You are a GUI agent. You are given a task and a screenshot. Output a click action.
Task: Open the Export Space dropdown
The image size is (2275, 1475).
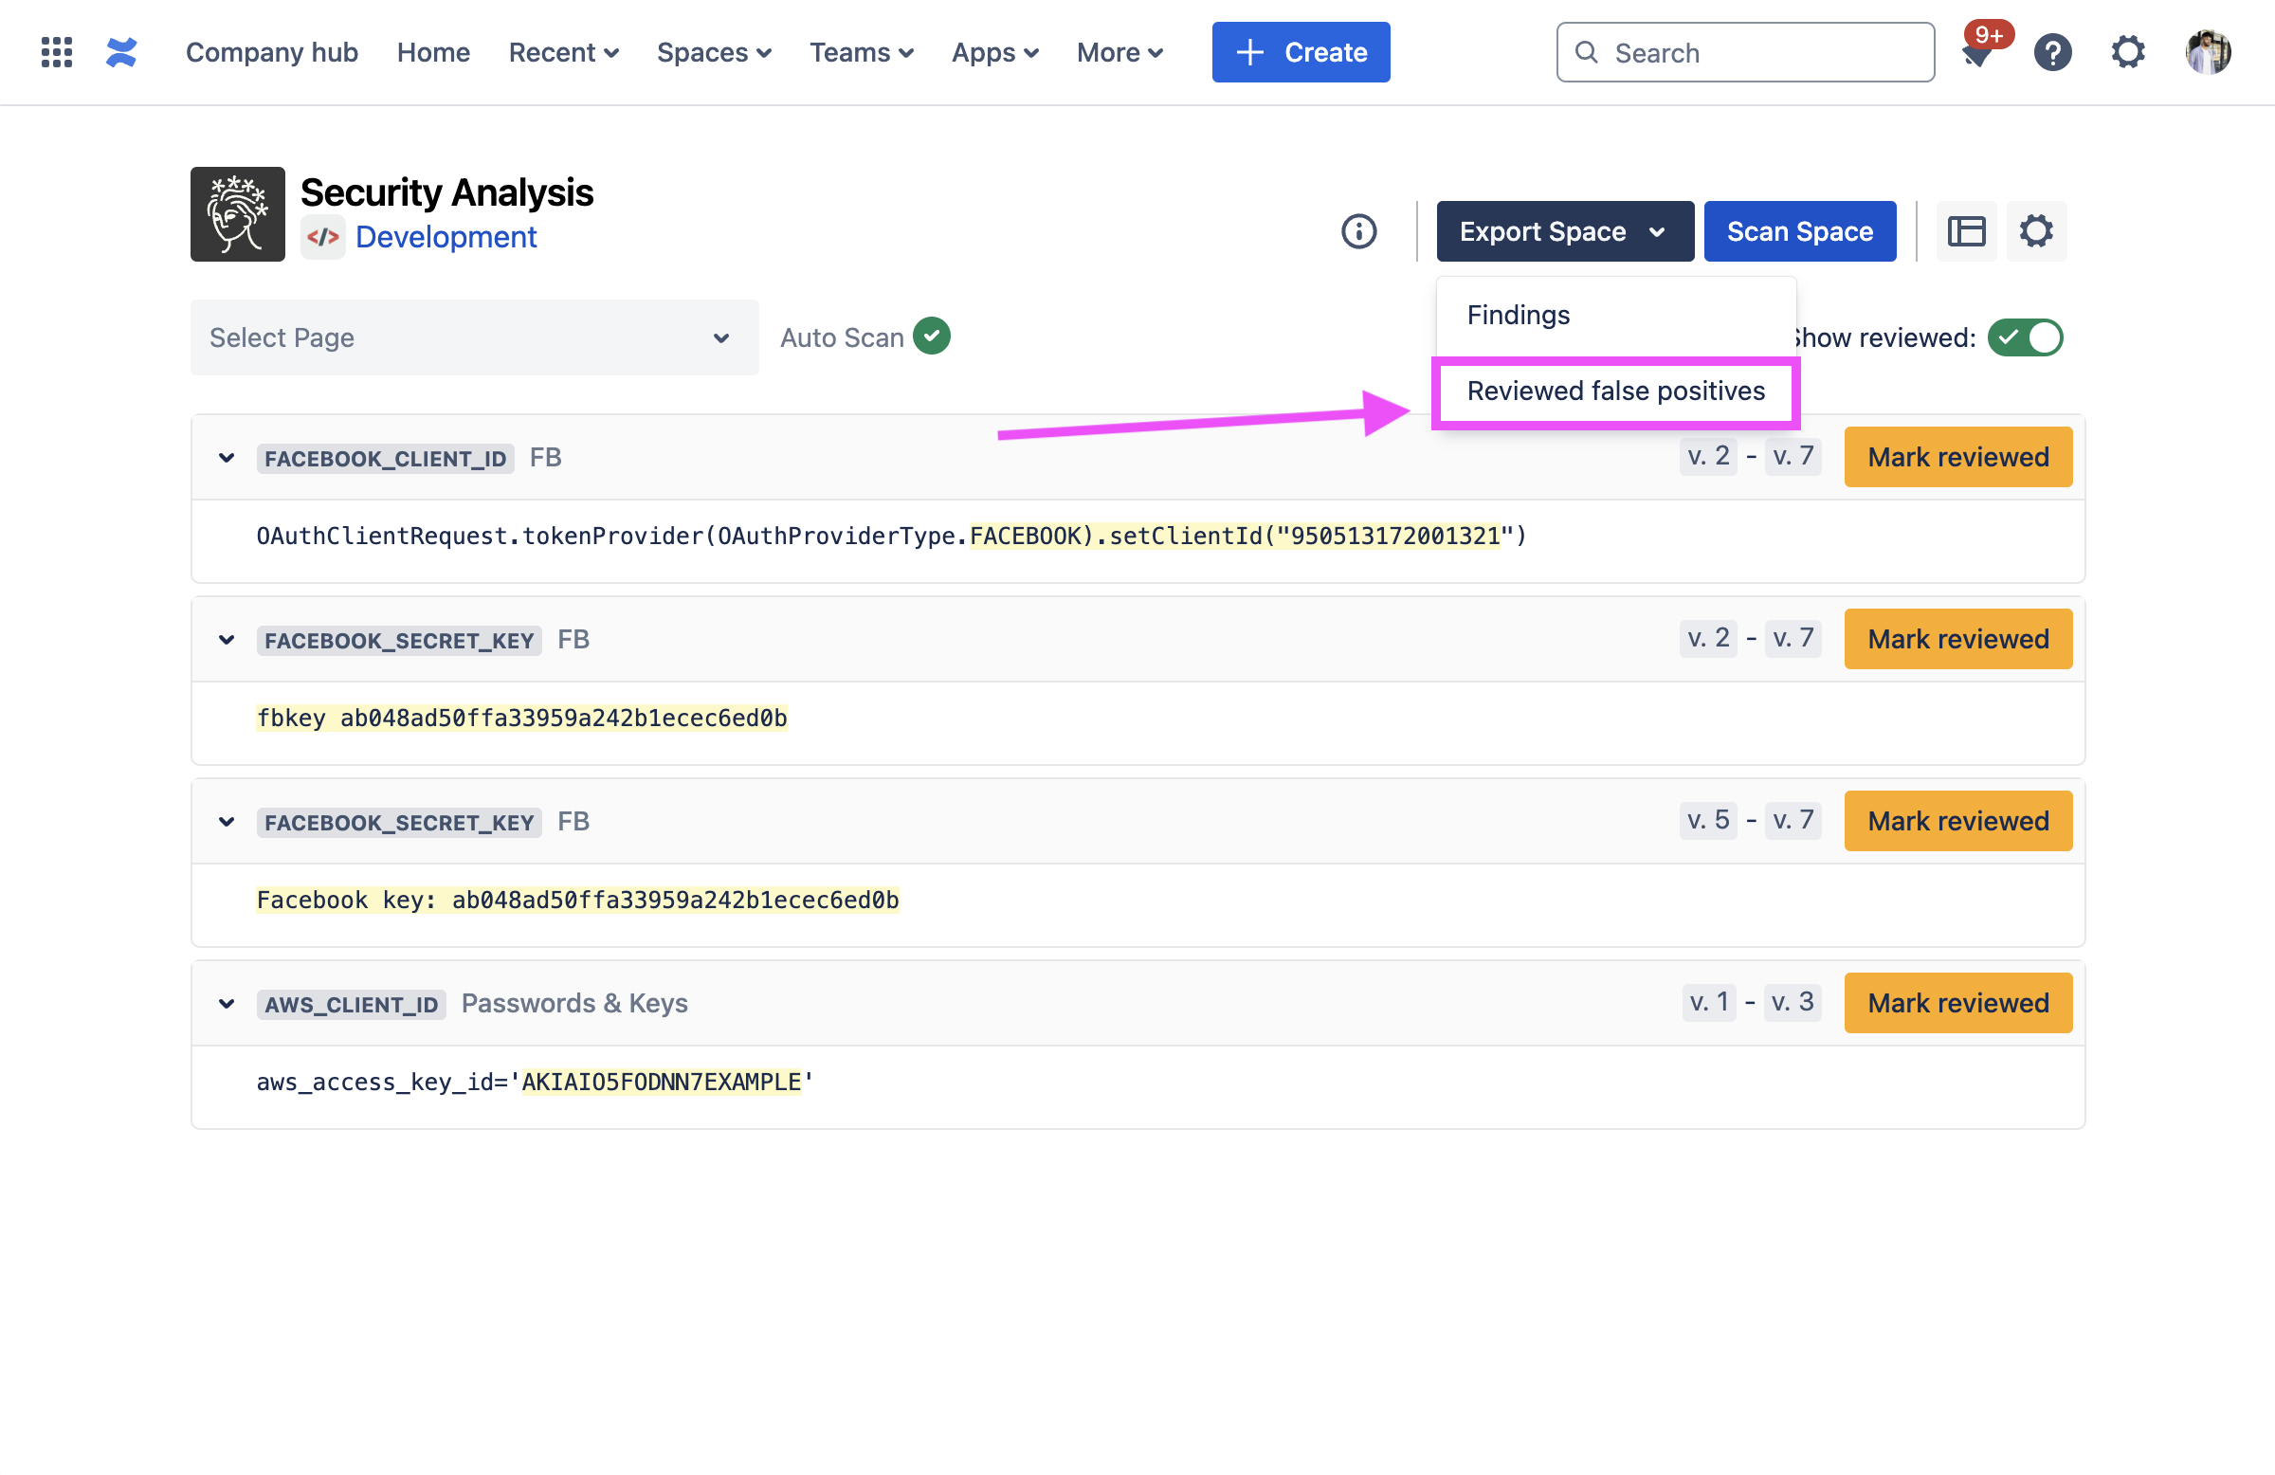(x=1565, y=231)
